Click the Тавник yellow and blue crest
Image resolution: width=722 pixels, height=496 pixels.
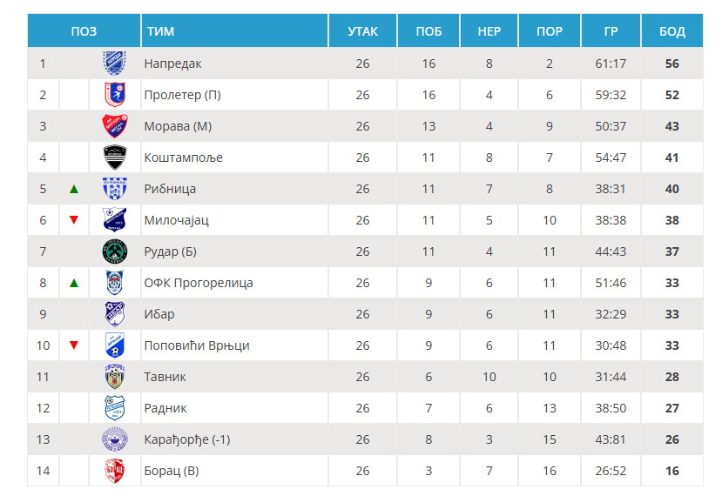pos(115,377)
